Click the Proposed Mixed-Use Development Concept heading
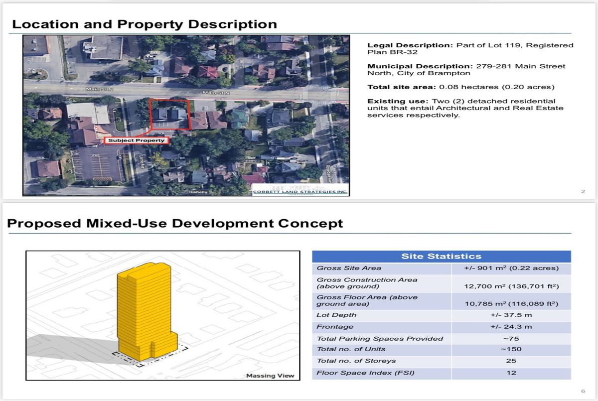This screenshot has height=401, width=598. [175, 223]
